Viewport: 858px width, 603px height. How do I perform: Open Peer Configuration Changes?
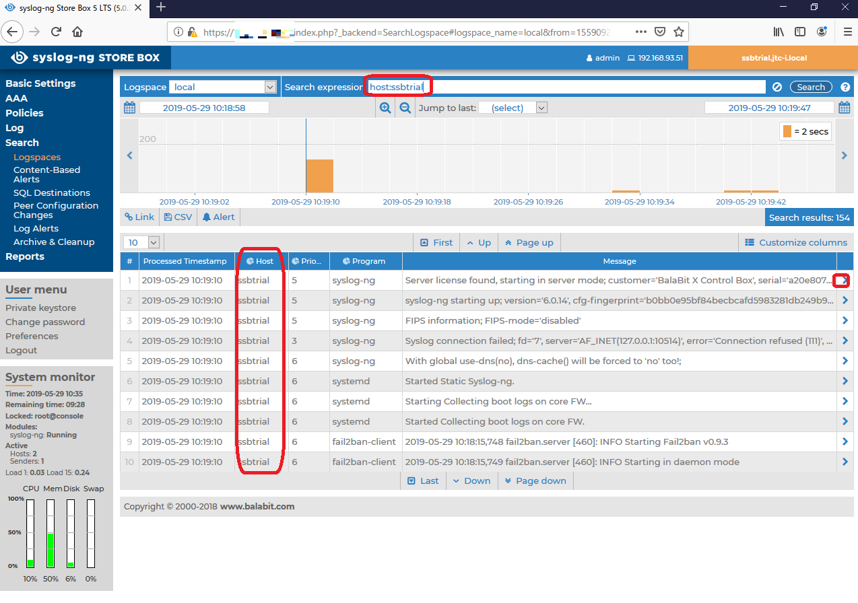pos(56,210)
